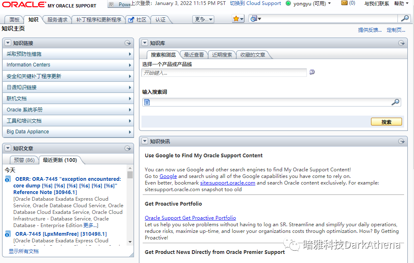
Task: Click article list scrollbar up arrow
Action: tap(130, 168)
